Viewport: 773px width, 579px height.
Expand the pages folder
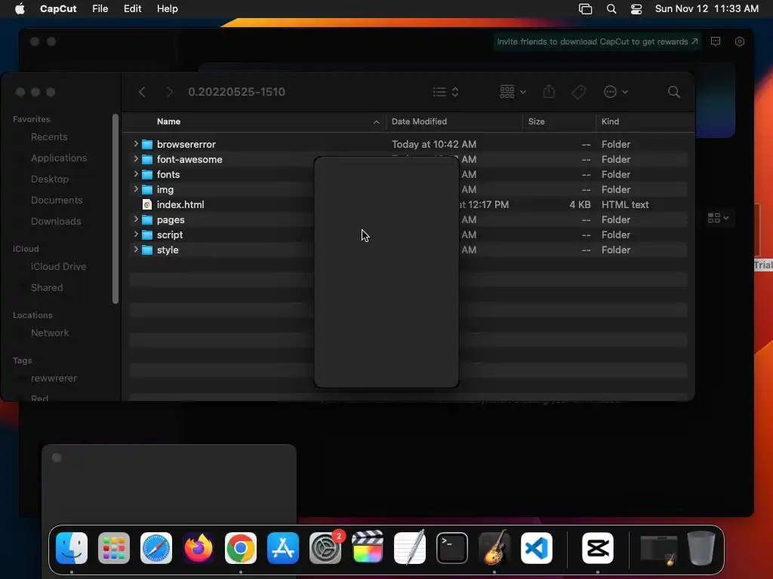pos(136,219)
